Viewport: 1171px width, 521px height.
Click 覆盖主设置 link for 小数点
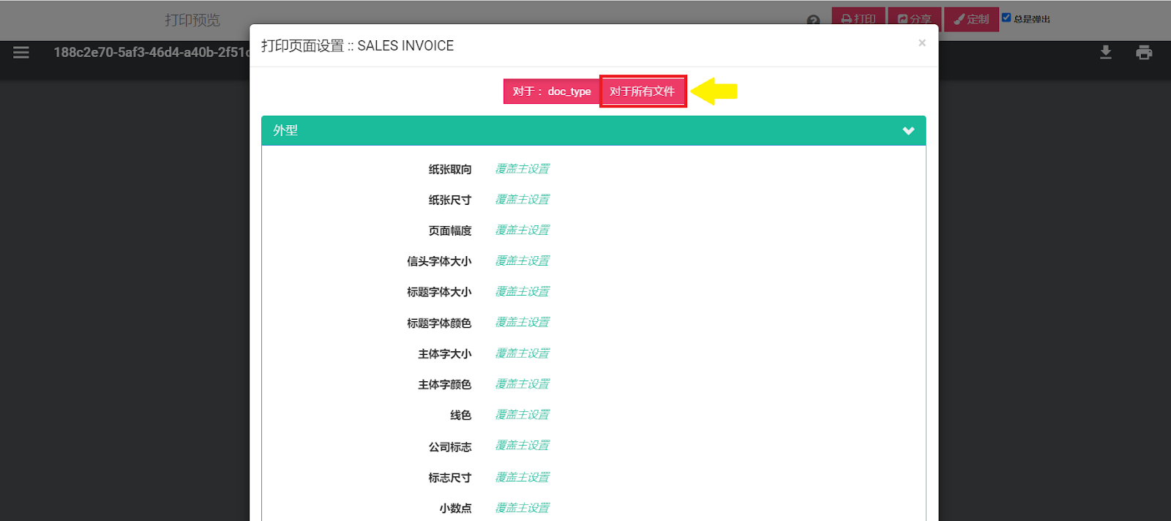point(522,509)
